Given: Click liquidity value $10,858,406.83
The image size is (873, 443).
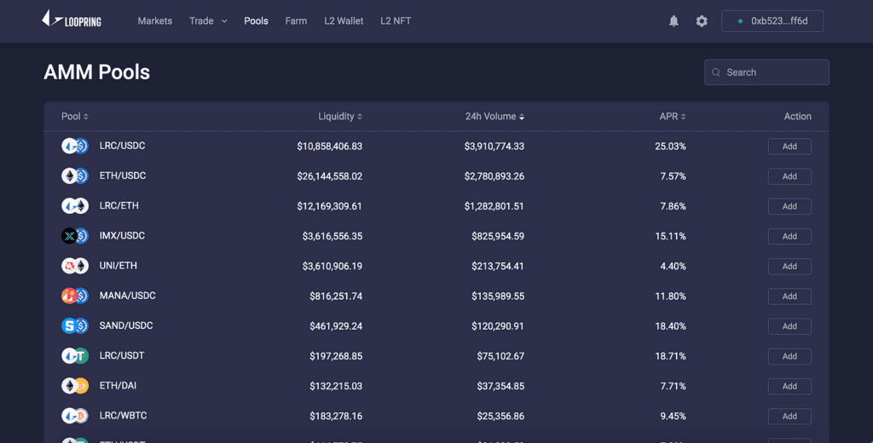Looking at the screenshot, I should (x=330, y=147).
